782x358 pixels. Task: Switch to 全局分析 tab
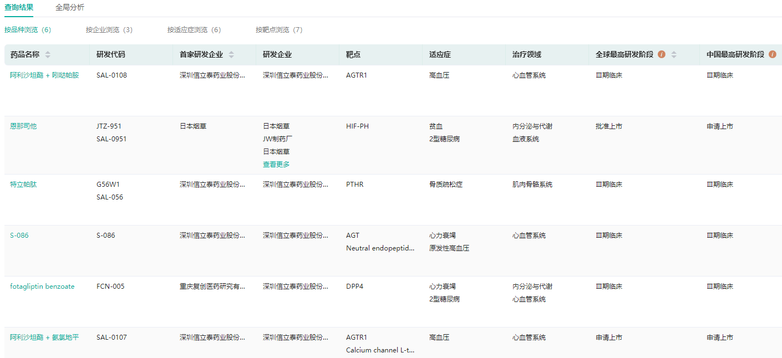pyautogui.click(x=70, y=8)
